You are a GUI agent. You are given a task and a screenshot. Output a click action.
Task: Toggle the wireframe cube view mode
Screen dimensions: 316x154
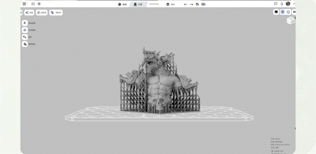tap(288, 12)
